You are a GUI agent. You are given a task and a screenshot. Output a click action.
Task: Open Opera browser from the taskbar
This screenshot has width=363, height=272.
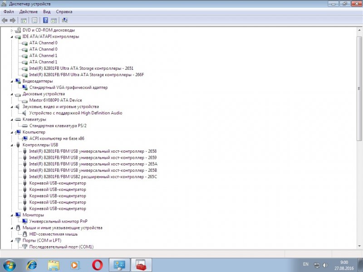[97, 265]
